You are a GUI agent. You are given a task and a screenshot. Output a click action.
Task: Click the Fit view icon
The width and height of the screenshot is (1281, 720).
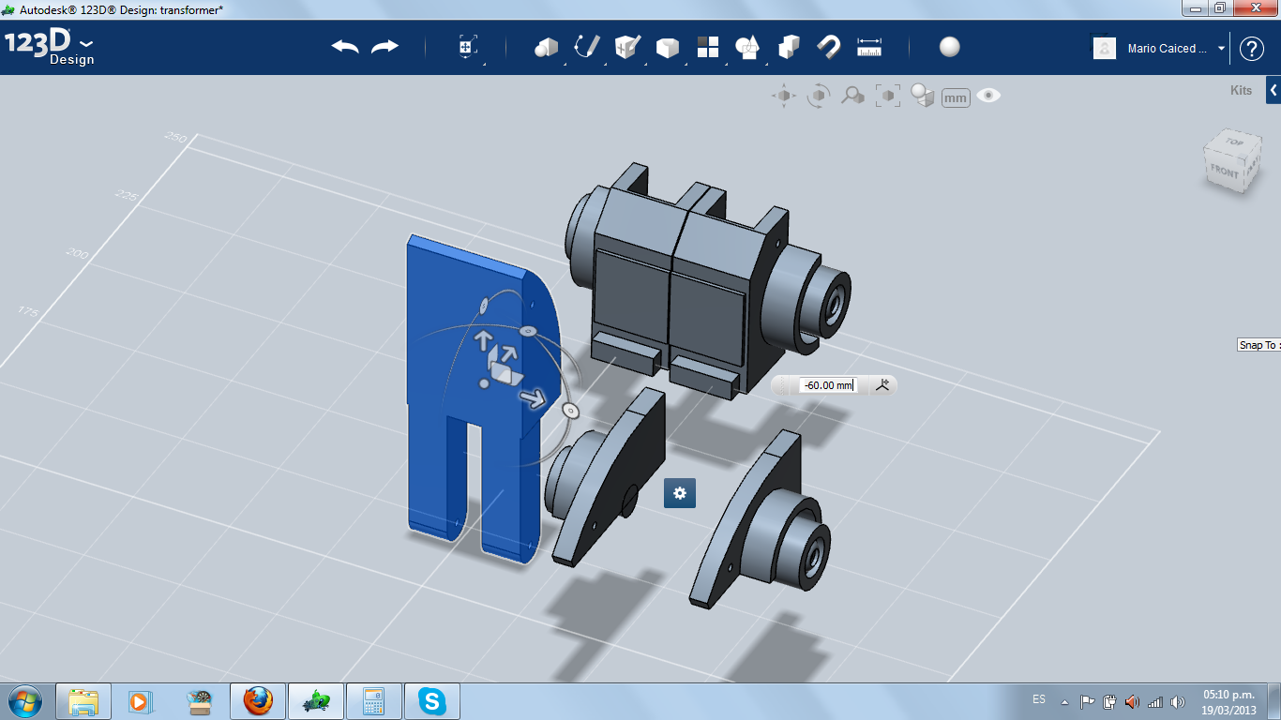pos(887,96)
